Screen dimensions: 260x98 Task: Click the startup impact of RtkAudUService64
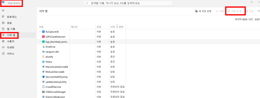coord(112,72)
